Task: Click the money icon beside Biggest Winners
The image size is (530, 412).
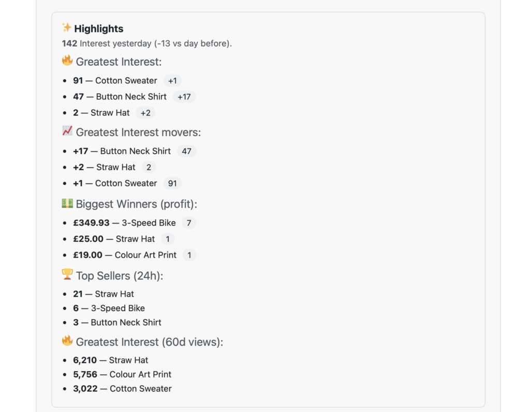Action: pos(67,203)
